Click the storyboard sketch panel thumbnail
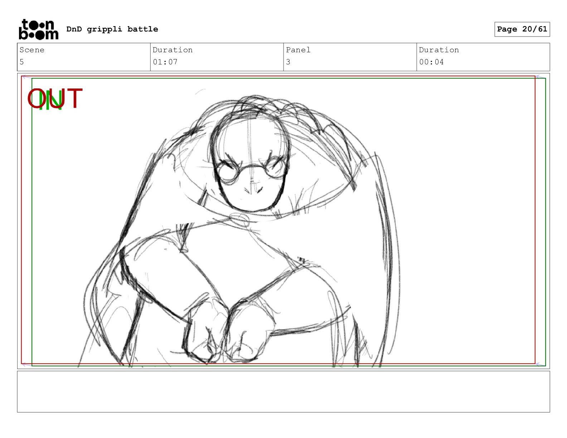The width and height of the screenshot is (567, 438). (x=283, y=221)
